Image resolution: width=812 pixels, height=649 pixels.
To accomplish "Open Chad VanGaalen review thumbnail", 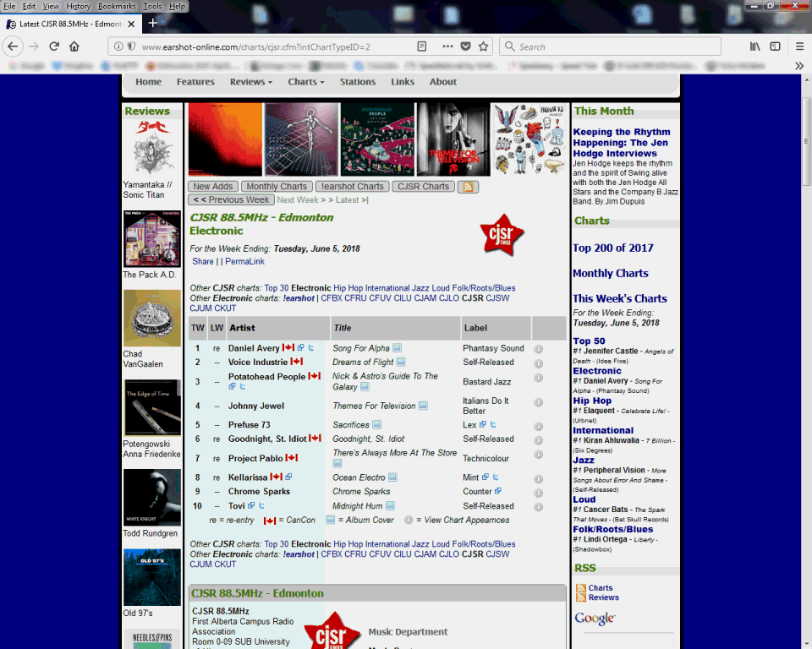I will pyautogui.click(x=151, y=319).
